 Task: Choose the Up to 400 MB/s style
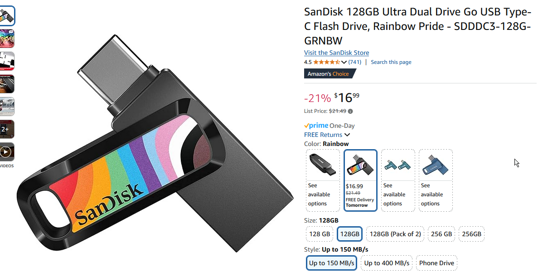pos(386,263)
